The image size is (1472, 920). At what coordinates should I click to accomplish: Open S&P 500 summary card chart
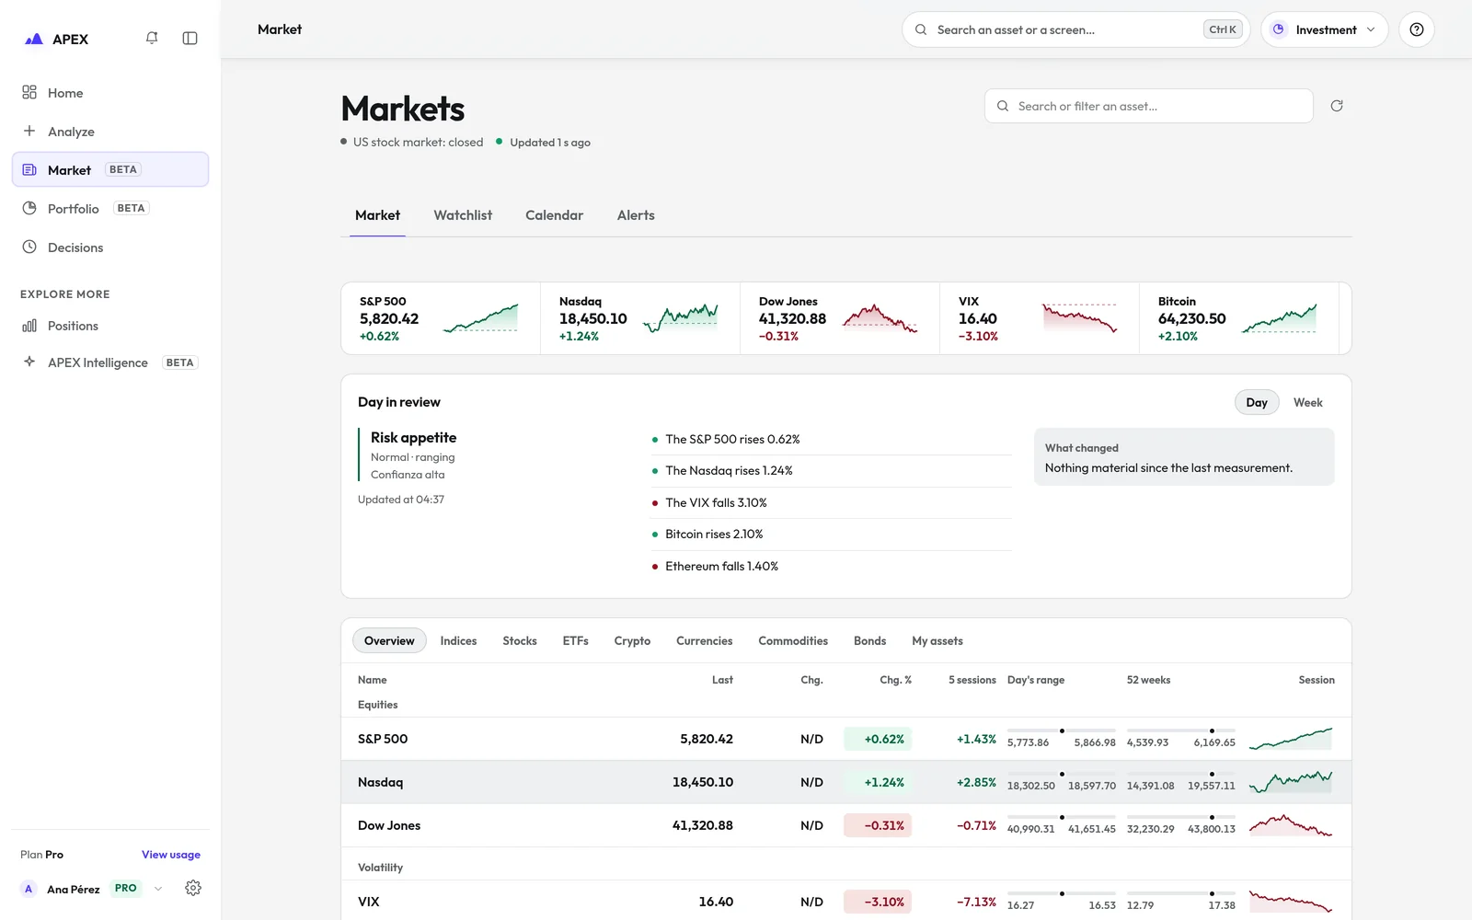click(480, 318)
